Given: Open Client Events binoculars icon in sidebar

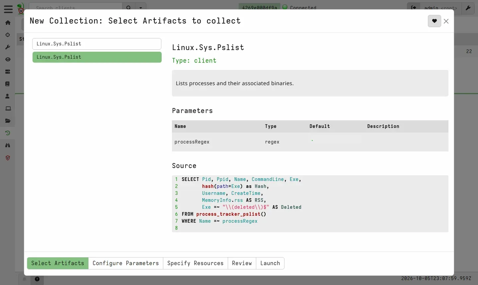Looking at the screenshot, I should 8,145.
